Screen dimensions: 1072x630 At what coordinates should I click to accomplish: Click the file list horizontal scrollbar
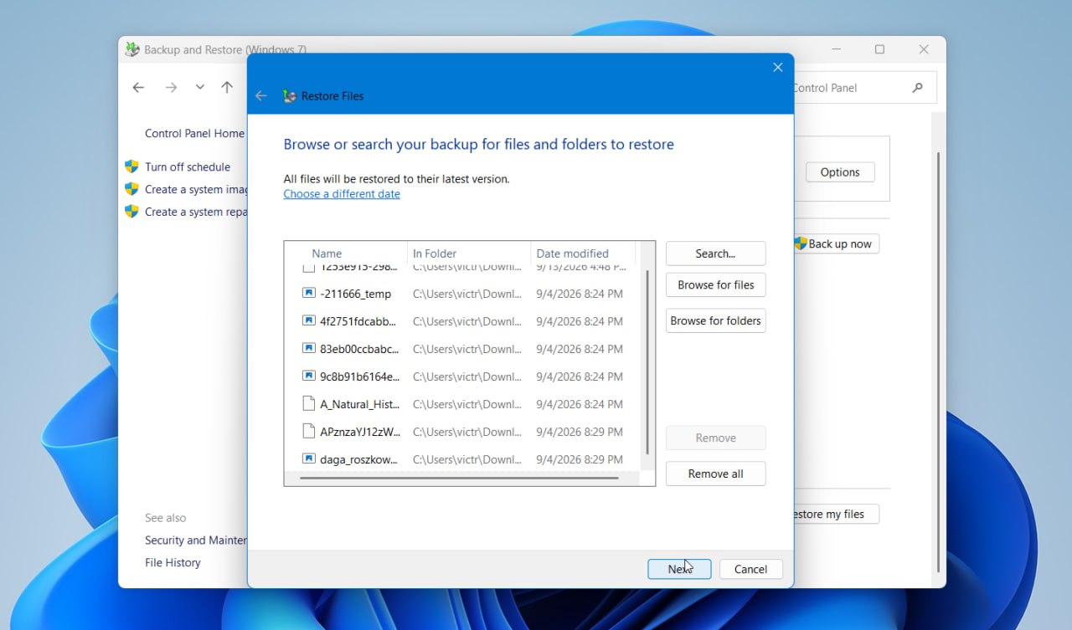[459, 478]
